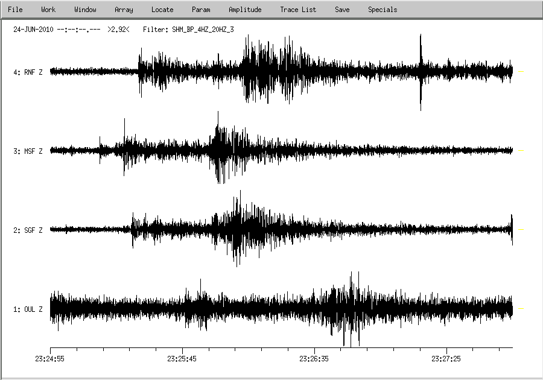Screen dimensions: 543x380
Task: Click the time axis label 23:26:35
Action: pyautogui.click(x=314, y=358)
